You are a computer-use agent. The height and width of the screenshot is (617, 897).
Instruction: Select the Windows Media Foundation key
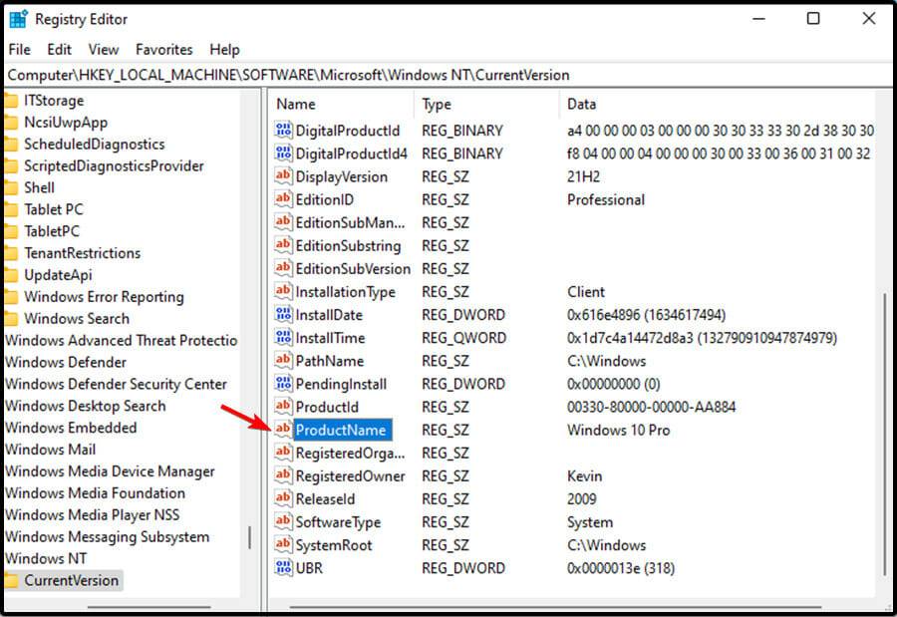95,492
